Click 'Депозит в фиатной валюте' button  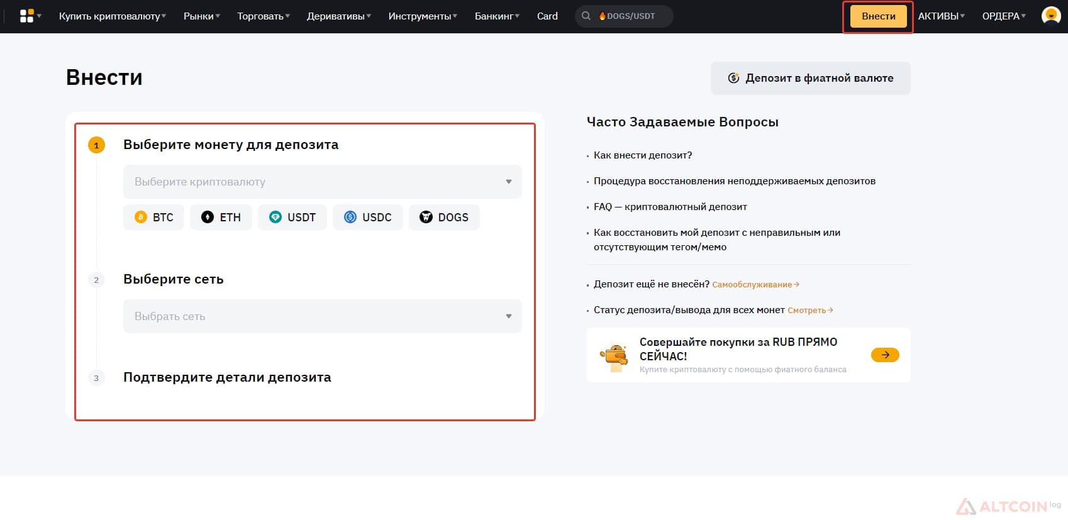coord(810,78)
